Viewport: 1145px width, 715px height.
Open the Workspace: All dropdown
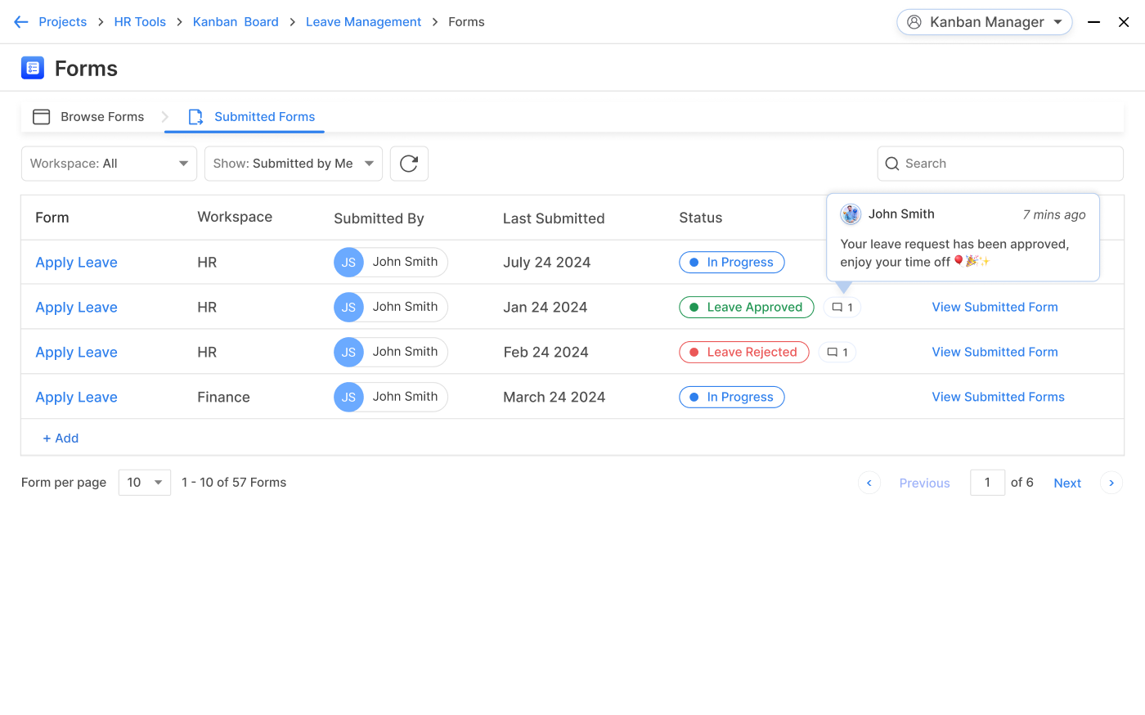[109, 164]
